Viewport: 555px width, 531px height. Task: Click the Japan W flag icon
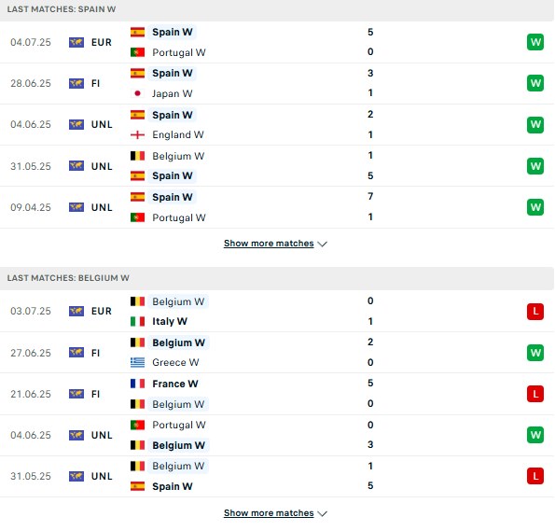tap(137, 93)
